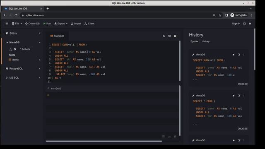Edit the 09:29:35 history entry
This screenshot has height=149, width=265.
point(239,96)
